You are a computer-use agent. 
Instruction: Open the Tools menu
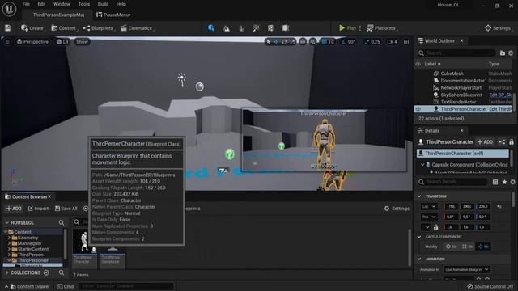click(84, 4)
